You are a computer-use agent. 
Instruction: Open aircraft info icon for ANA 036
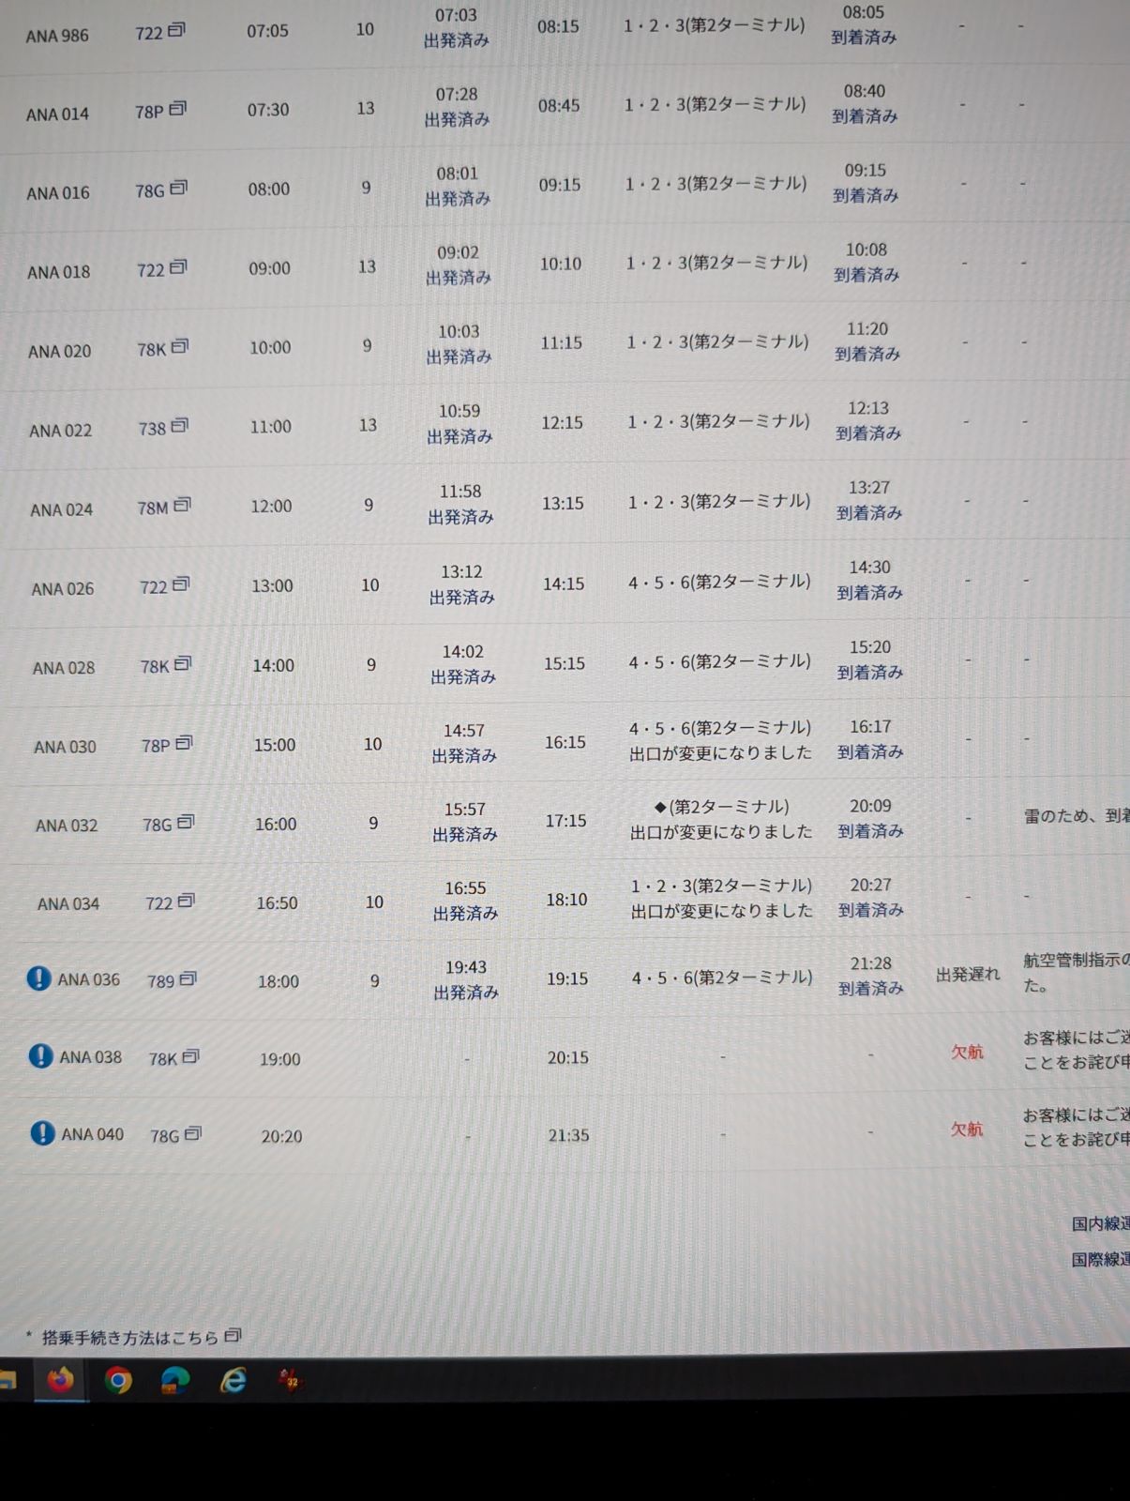188,978
